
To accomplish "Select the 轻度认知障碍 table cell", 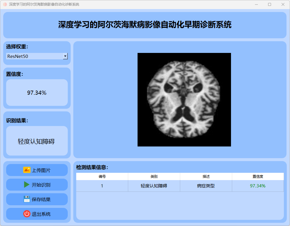I will pyautogui.click(x=154, y=186).
